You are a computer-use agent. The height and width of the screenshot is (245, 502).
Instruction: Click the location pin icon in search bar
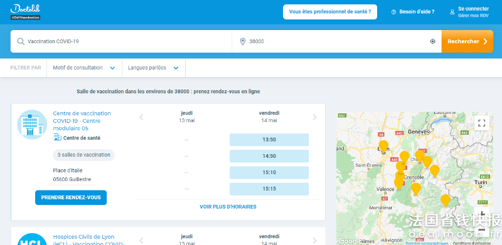(243, 41)
